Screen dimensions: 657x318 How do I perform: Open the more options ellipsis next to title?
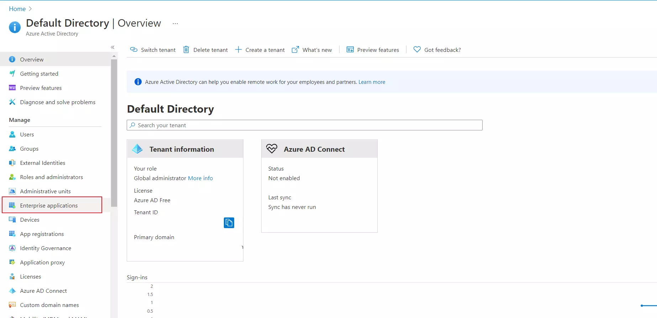pos(175,23)
